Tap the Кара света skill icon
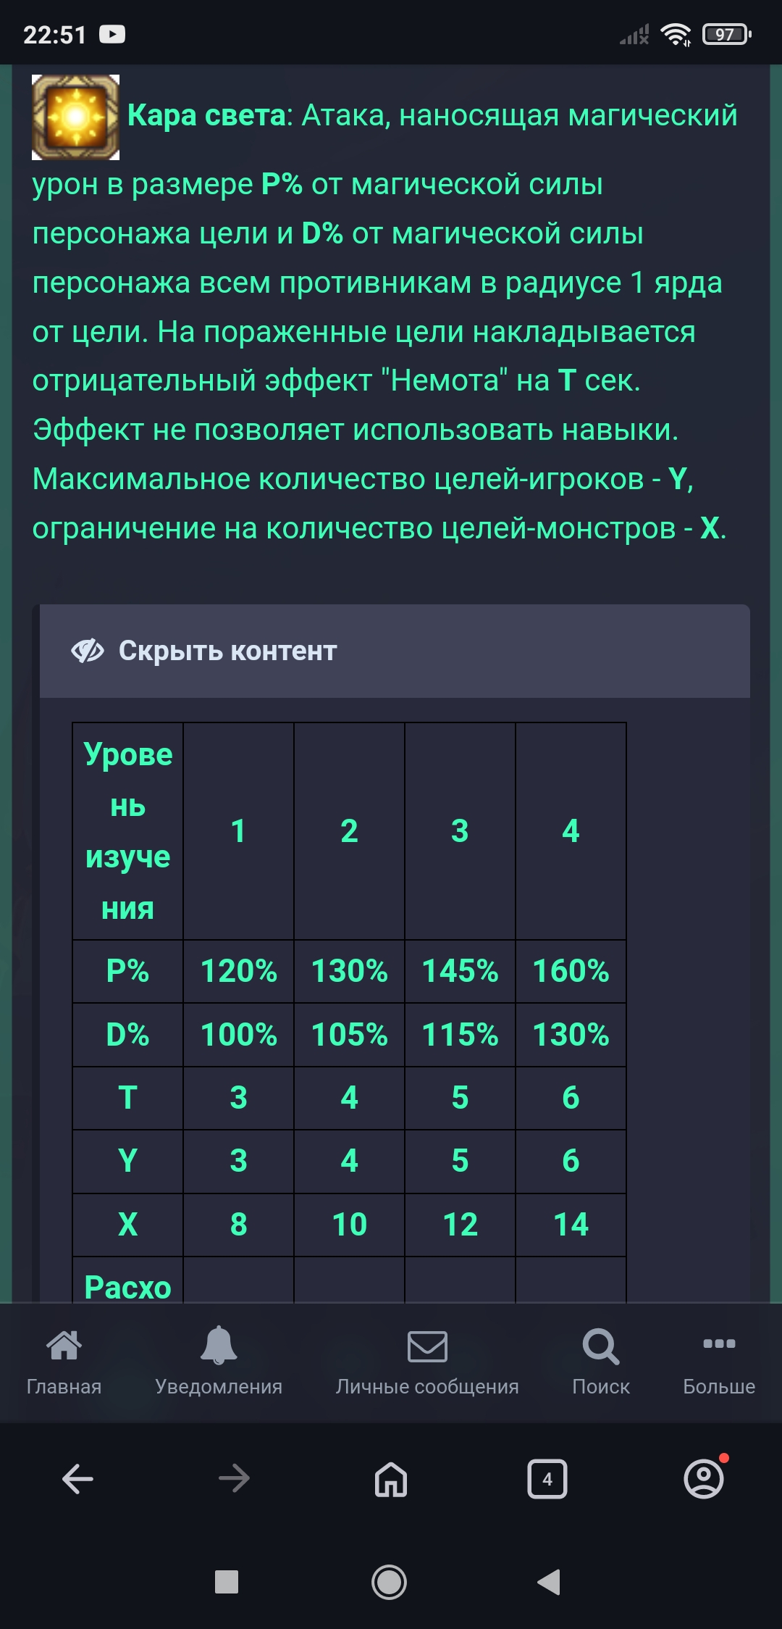 pos(75,117)
